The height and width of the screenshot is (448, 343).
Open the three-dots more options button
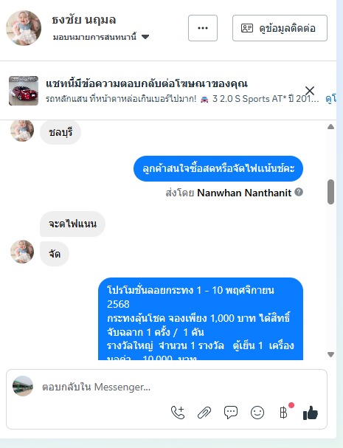click(203, 28)
